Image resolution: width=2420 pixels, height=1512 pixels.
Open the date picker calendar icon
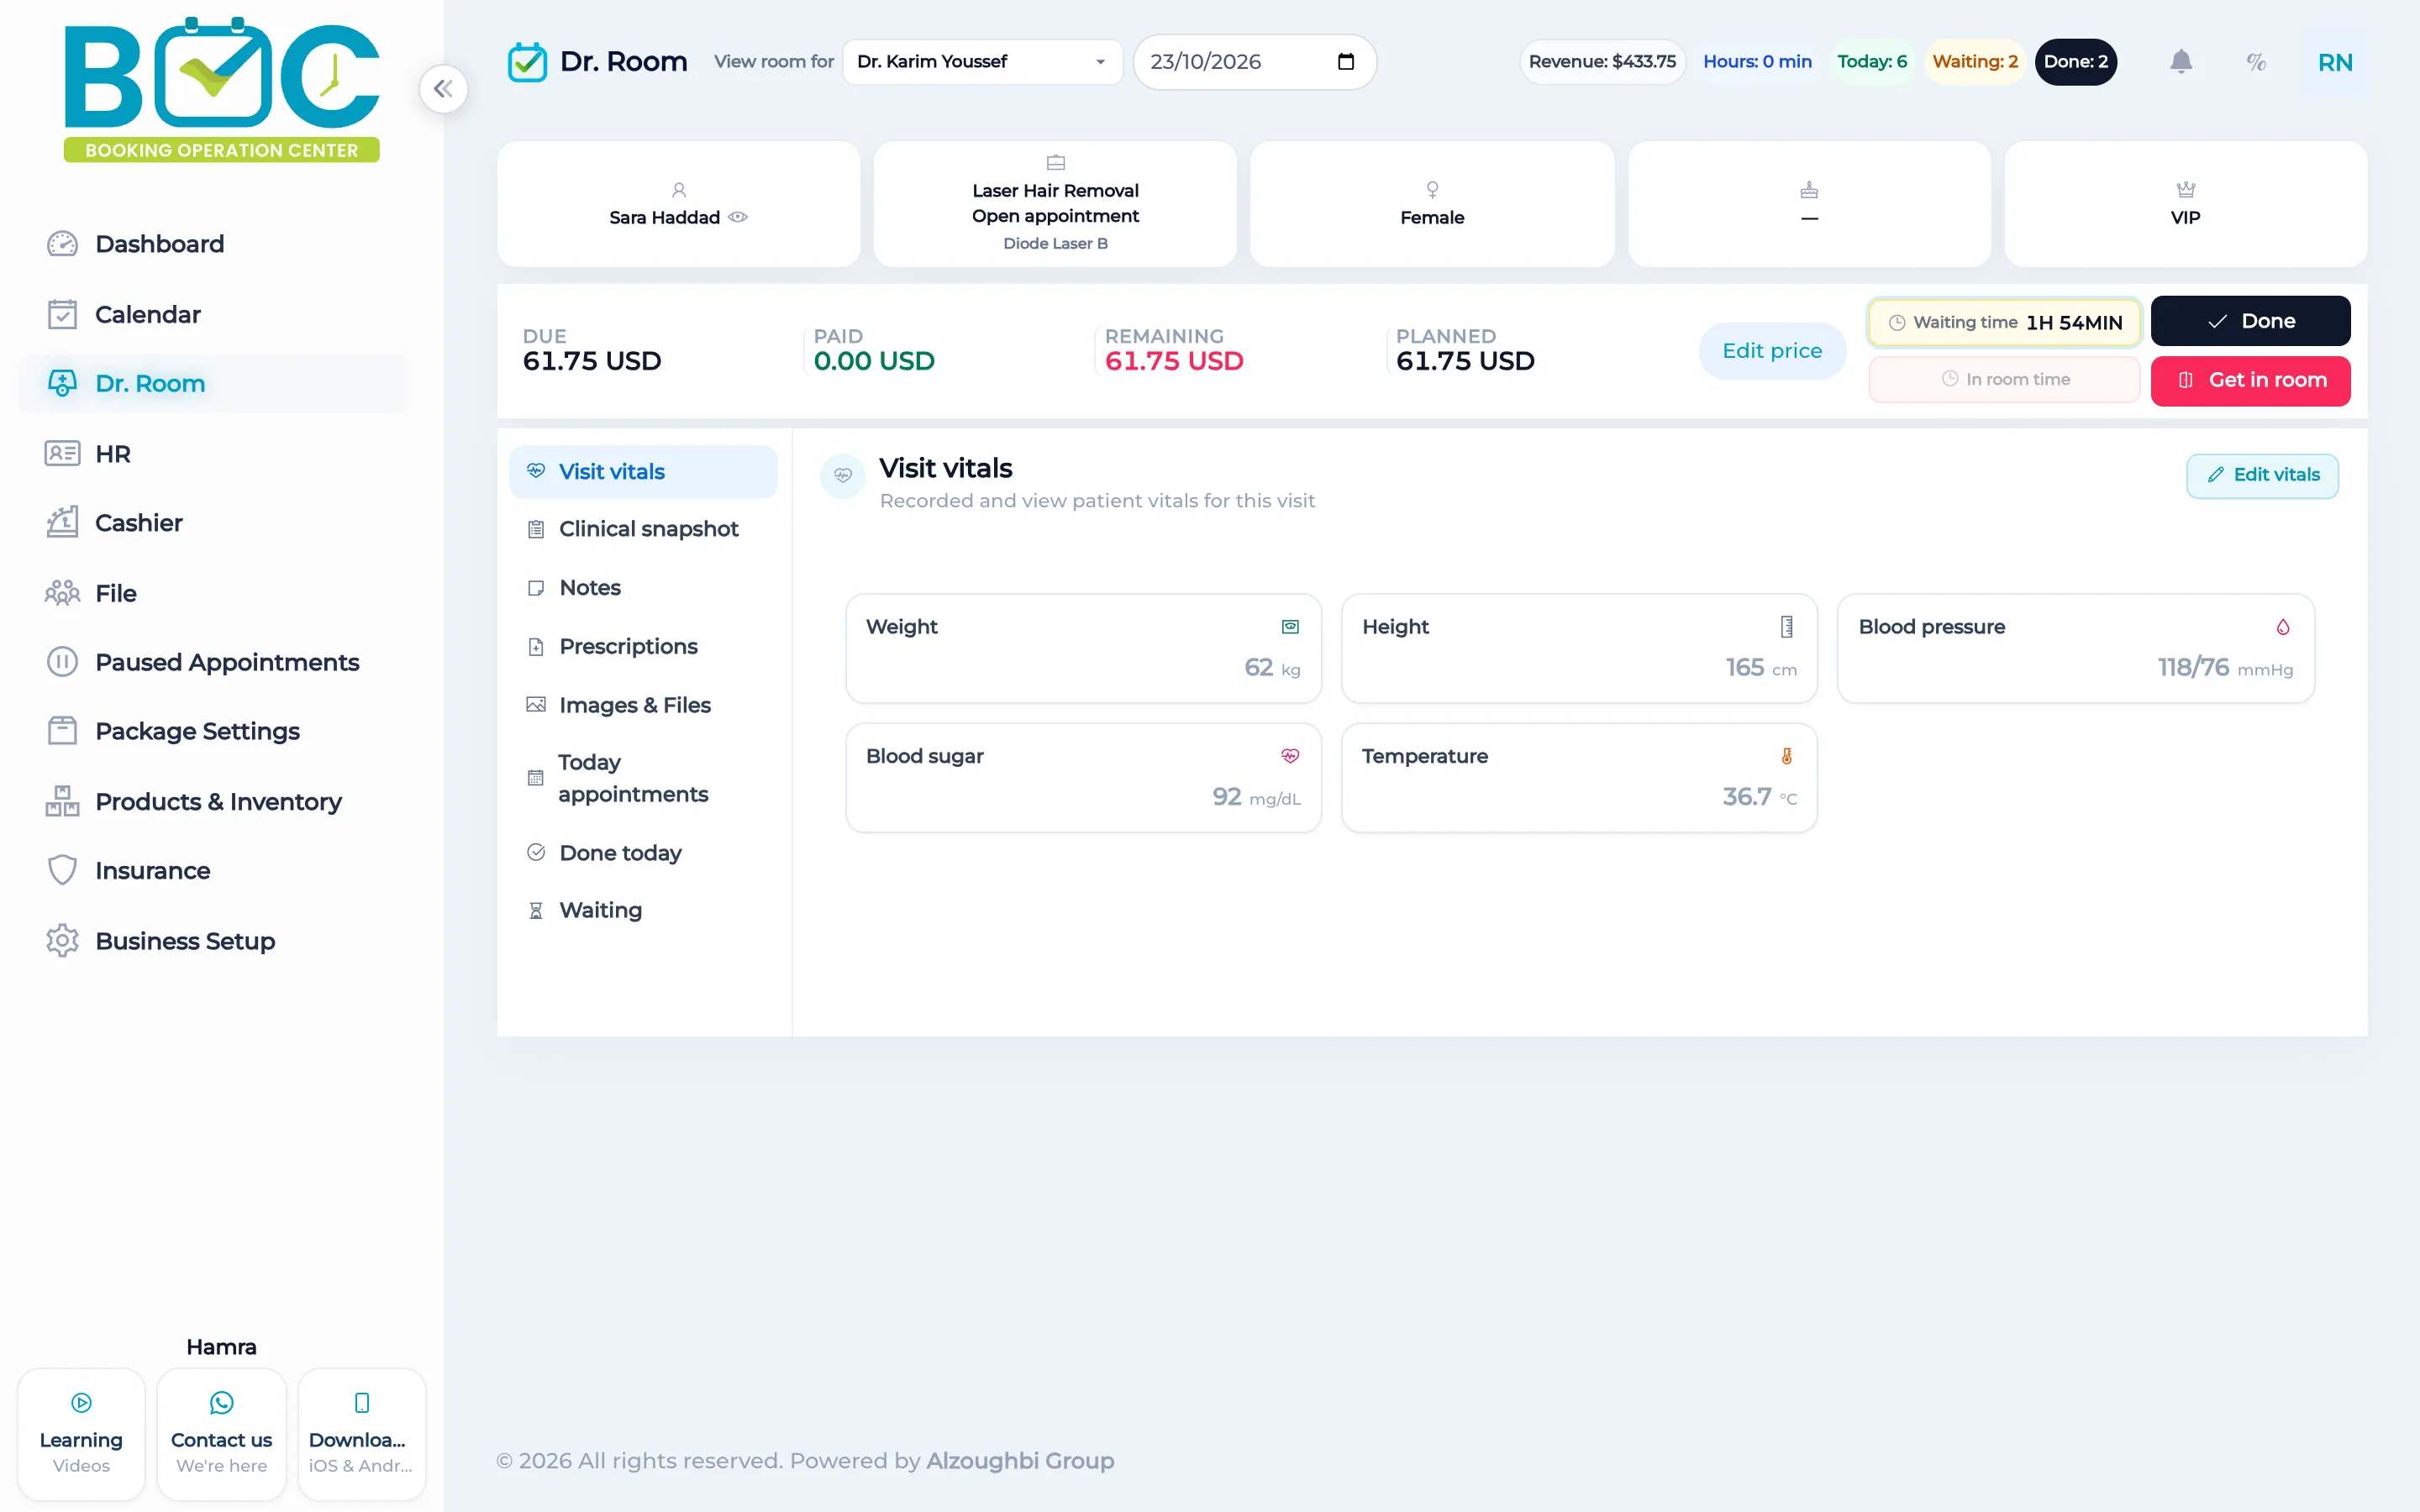click(1346, 62)
